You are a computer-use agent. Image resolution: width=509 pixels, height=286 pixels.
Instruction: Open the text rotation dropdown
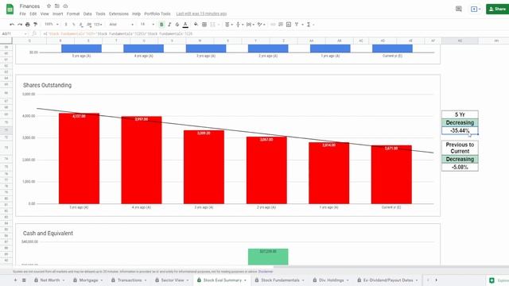pyautogui.click(x=262, y=25)
